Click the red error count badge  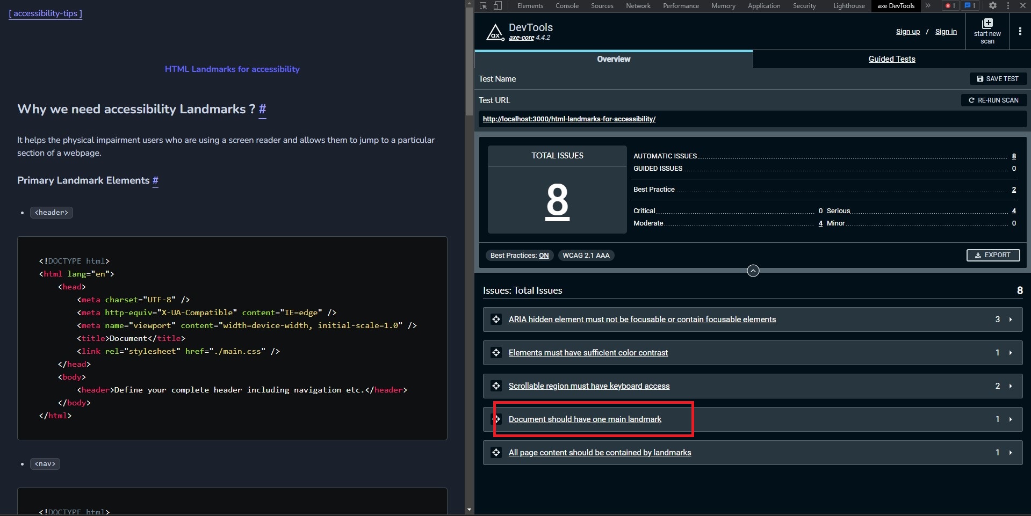click(x=950, y=6)
